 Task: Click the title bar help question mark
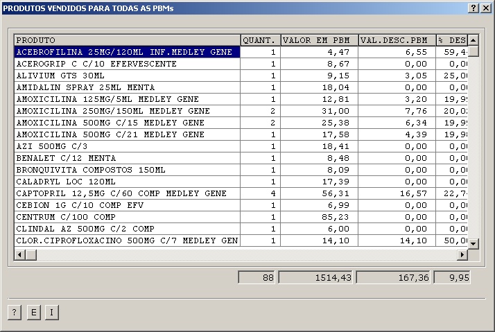[474, 8]
